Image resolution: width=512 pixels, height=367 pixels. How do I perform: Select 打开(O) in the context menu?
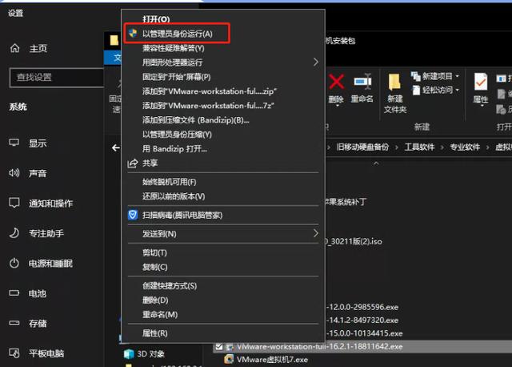[x=156, y=19]
